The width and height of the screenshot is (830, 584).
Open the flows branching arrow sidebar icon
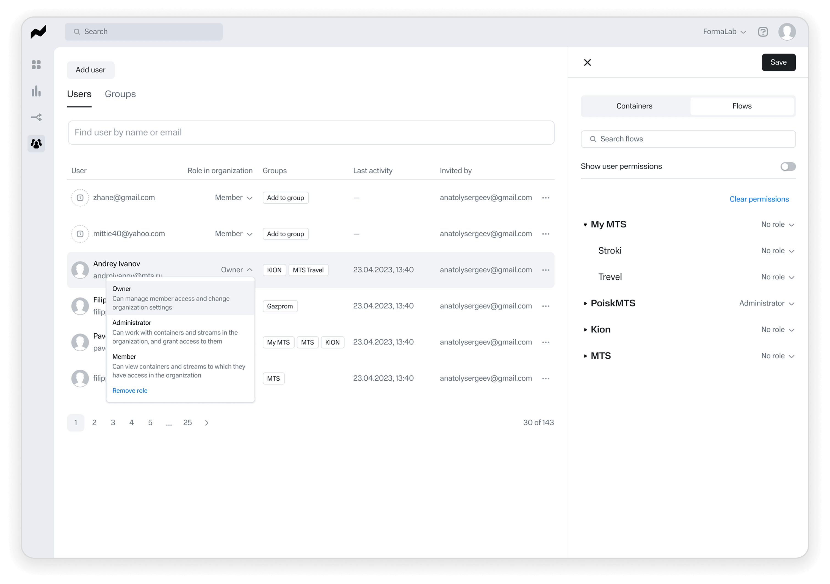click(x=36, y=117)
